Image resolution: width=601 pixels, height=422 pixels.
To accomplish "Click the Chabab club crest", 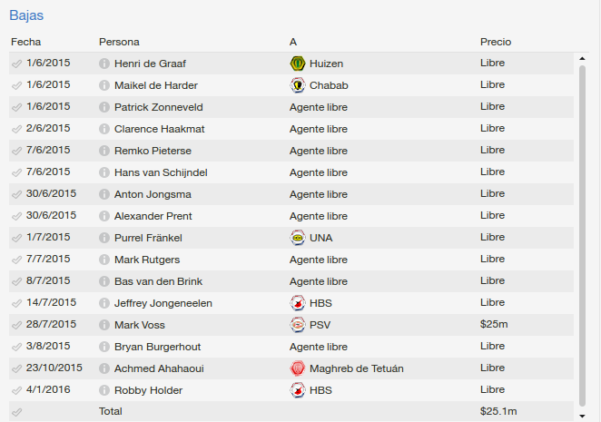I will tap(298, 85).
